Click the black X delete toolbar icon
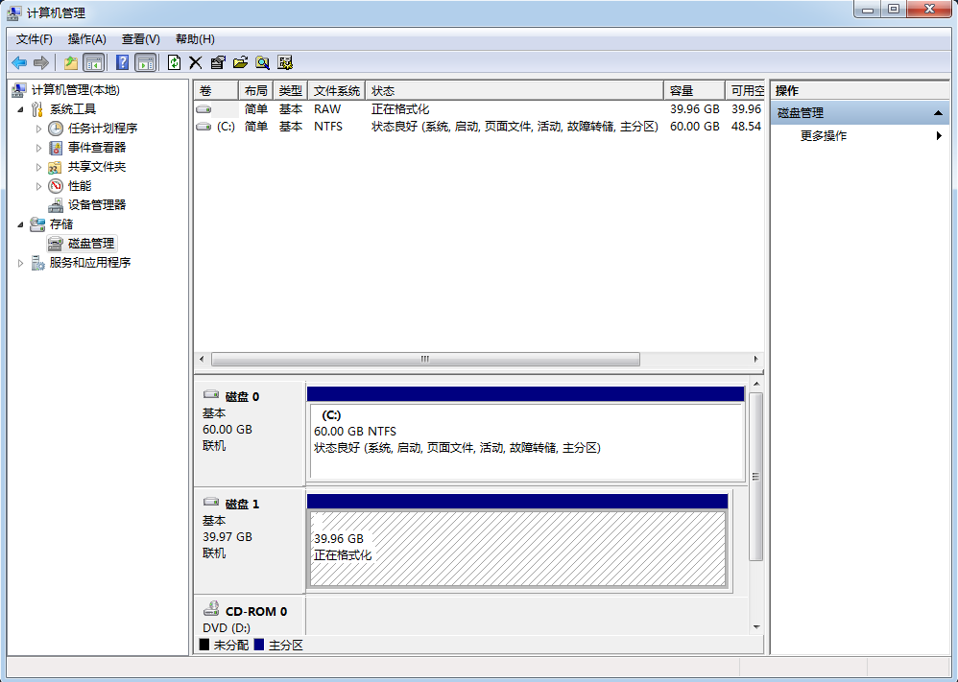Viewport: 958px width, 682px height. click(195, 62)
